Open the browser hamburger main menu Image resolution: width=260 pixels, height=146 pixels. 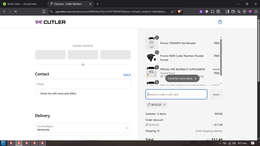(x=256, y=12)
